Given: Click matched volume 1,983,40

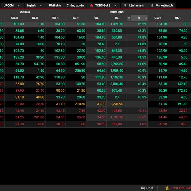Looking at the screenshot, I should tap(117, 71).
